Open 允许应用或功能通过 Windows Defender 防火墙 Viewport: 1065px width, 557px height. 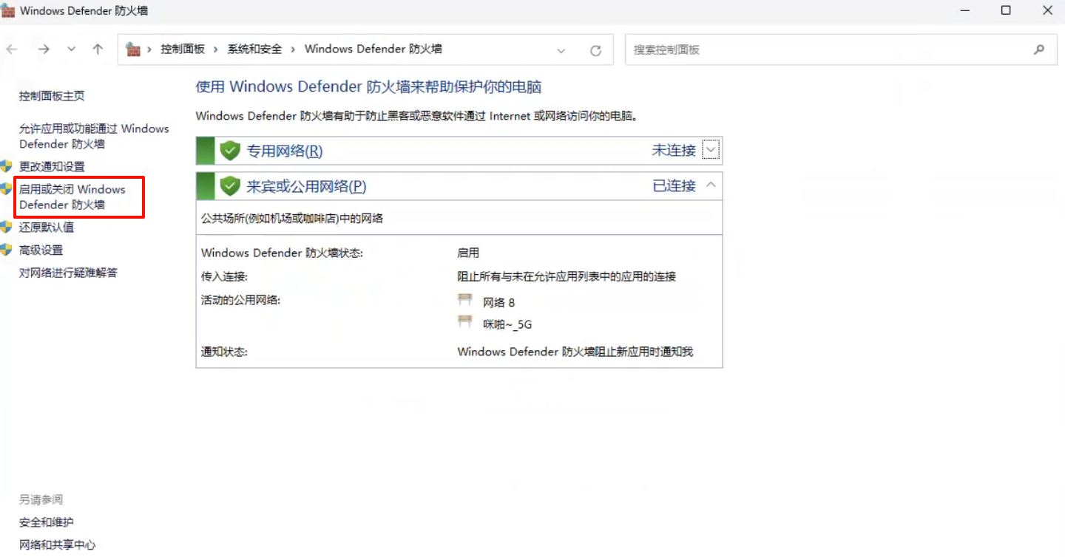(x=93, y=136)
